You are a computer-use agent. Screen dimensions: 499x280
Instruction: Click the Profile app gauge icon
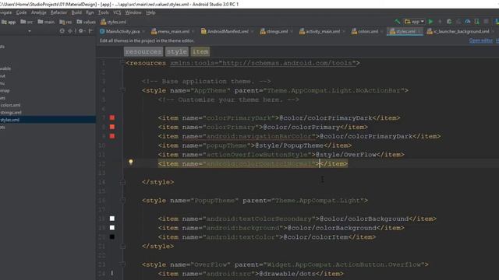[468, 22]
